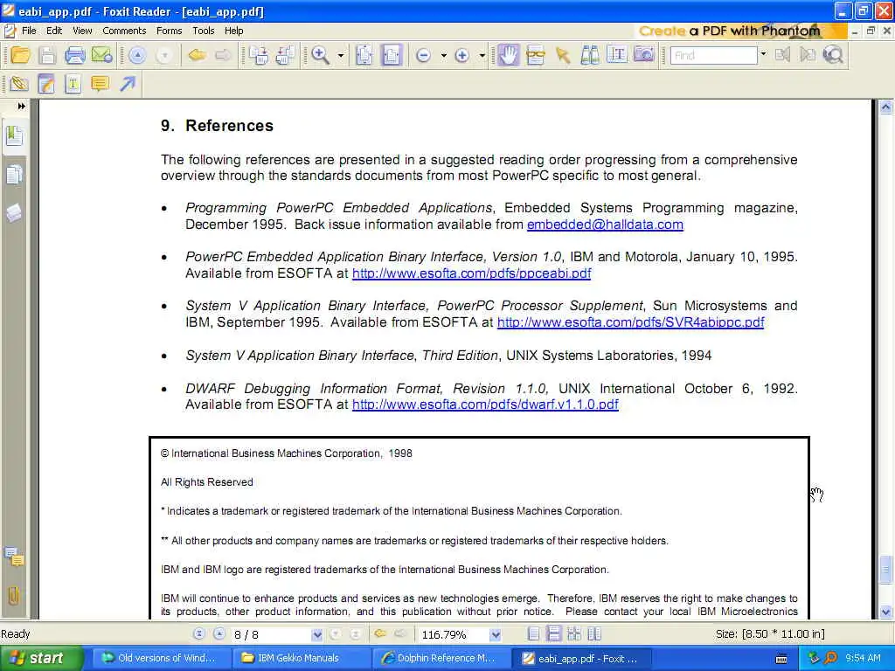Click the Save document icon
The height and width of the screenshot is (671, 895).
[47, 55]
